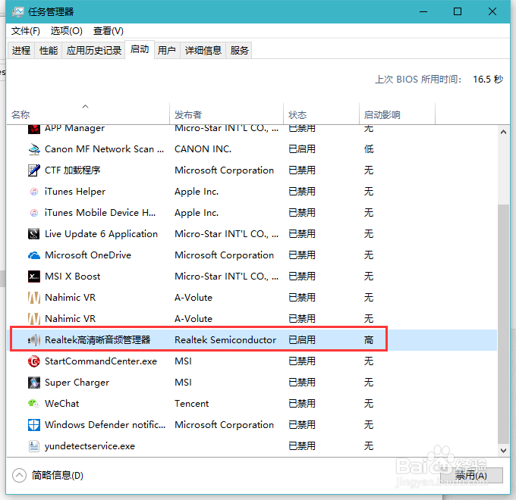This screenshot has height=500, width=516.
Task: Click the 低 startup impact in Canon row
Action: coord(369,149)
